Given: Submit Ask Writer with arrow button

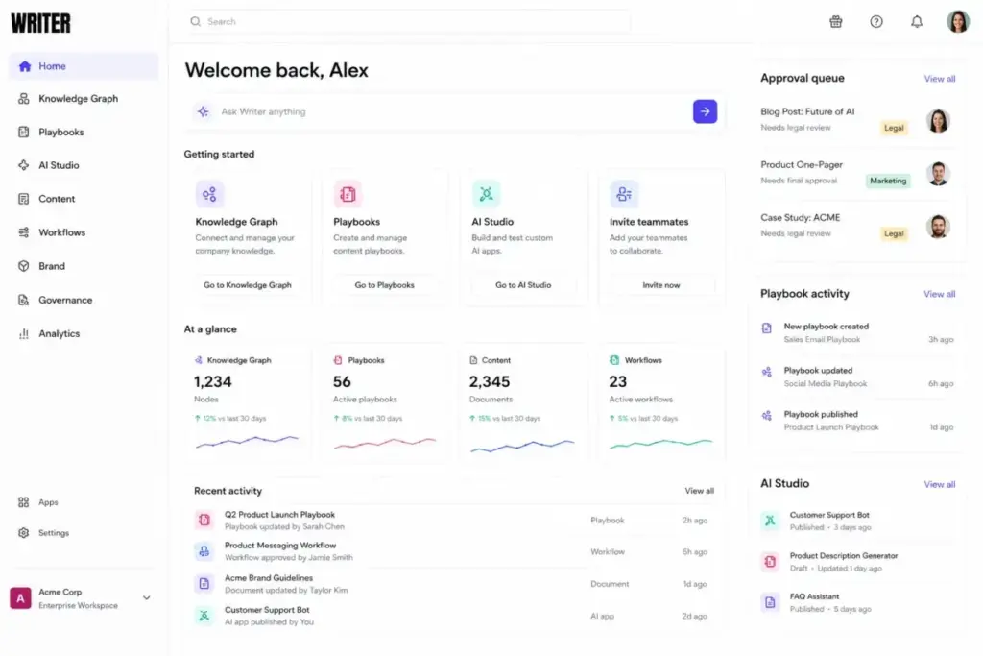Looking at the screenshot, I should (705, 111).
